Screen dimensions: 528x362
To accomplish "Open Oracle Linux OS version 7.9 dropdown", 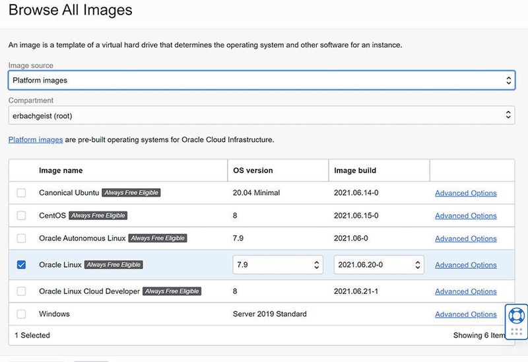I will click(x=277, y=265).
